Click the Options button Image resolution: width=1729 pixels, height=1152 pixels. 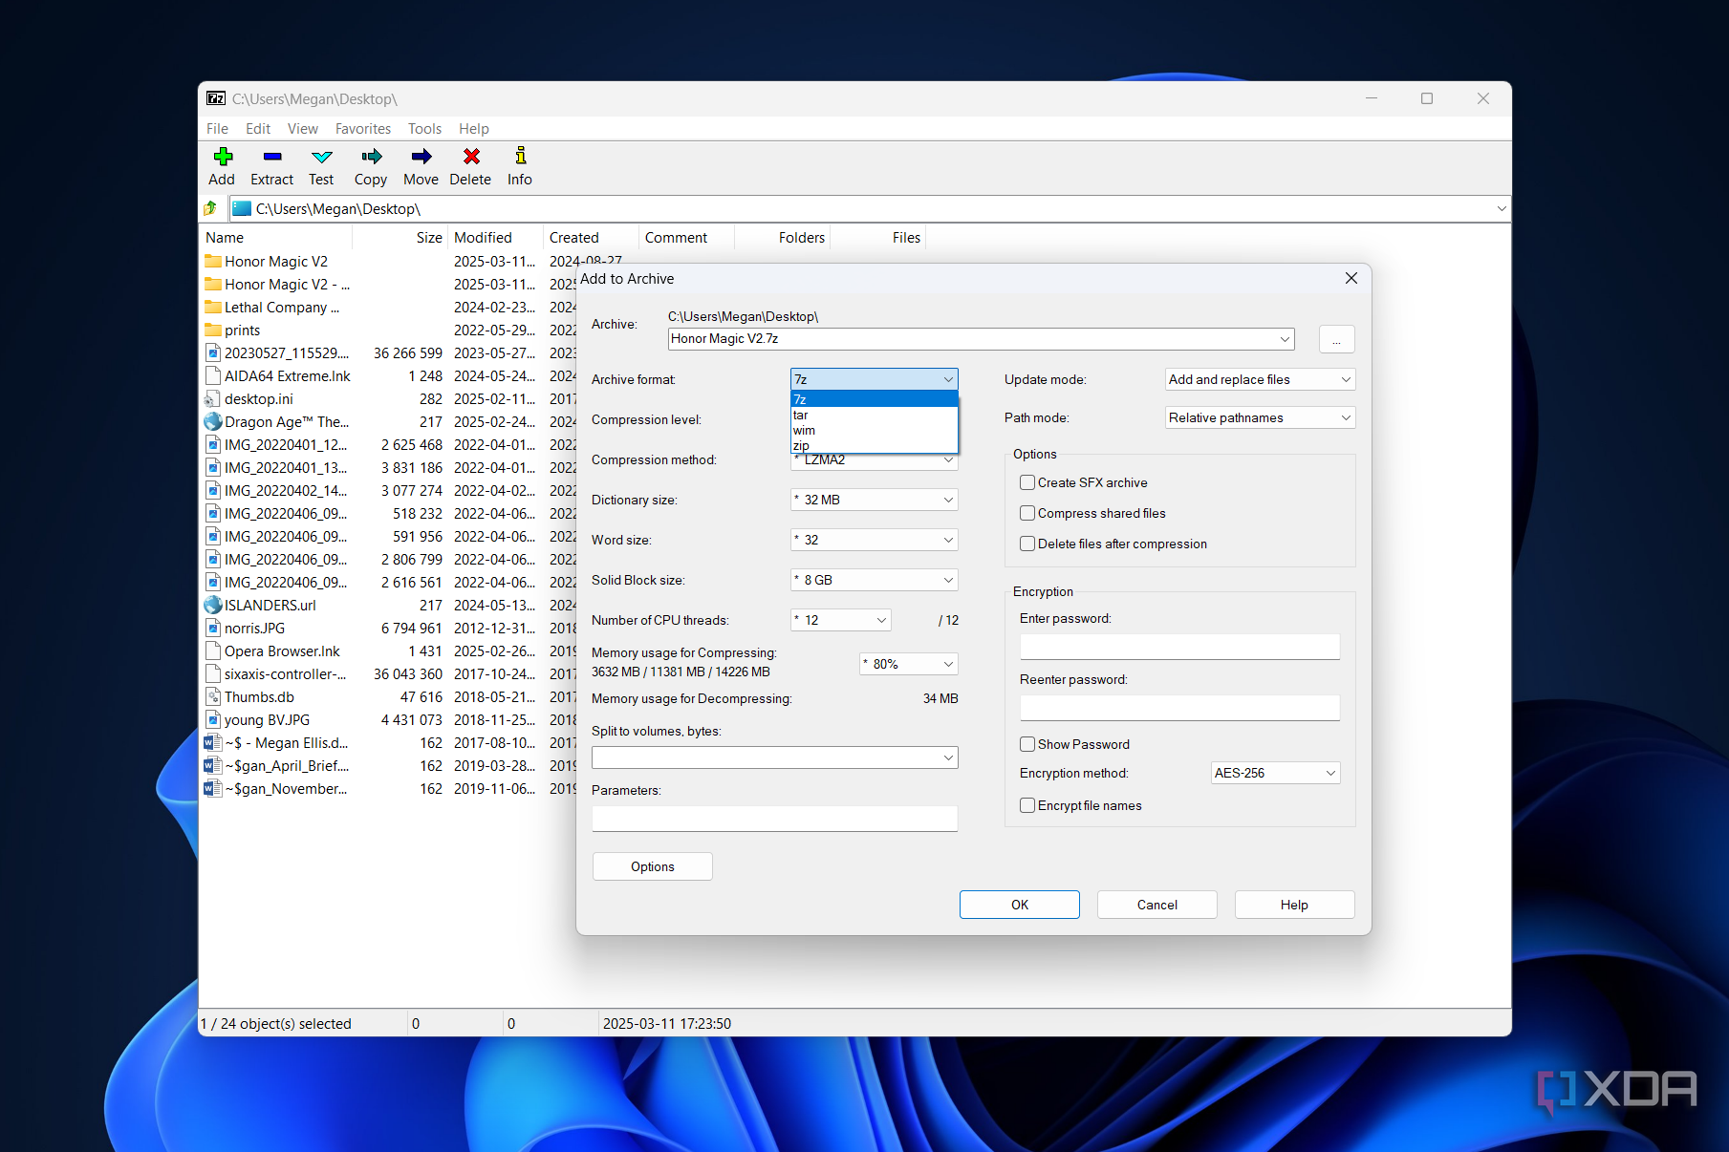pos(653,866)
